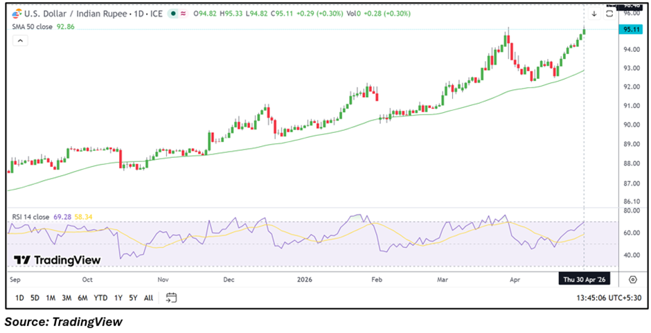Click the TradingView logo watermark

pos(57,260)
